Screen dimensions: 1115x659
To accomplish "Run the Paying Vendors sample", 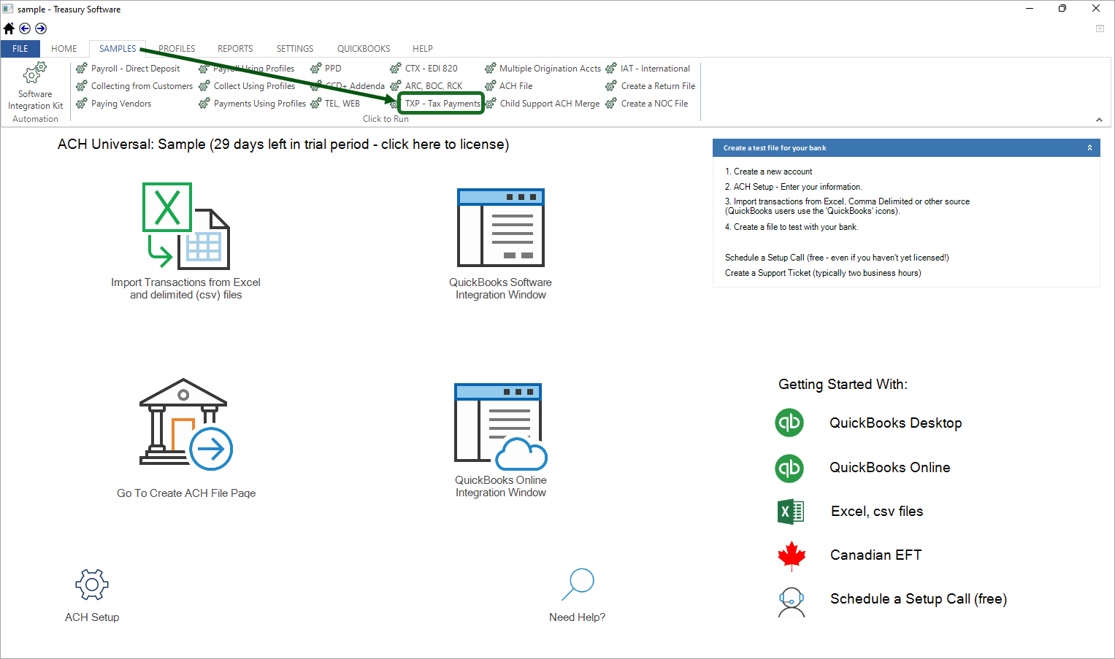I will coord(114,104).
